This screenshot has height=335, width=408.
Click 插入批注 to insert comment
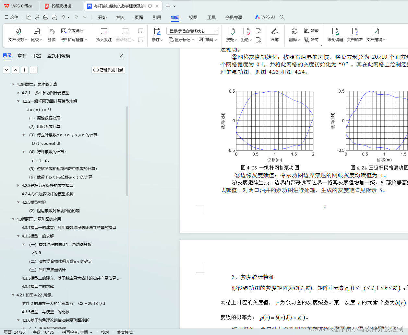click(104, 35)
